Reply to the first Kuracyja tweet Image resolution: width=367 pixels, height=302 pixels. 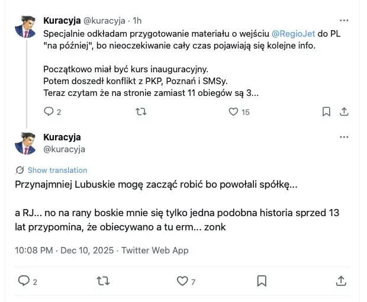tap(49, 111)
